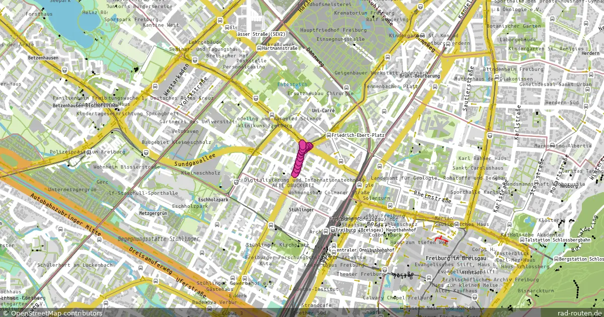Click the station icon beside Bergstation label
This screenshot has width=604, height=317.
pyautogui.click(x=556, y=259)
